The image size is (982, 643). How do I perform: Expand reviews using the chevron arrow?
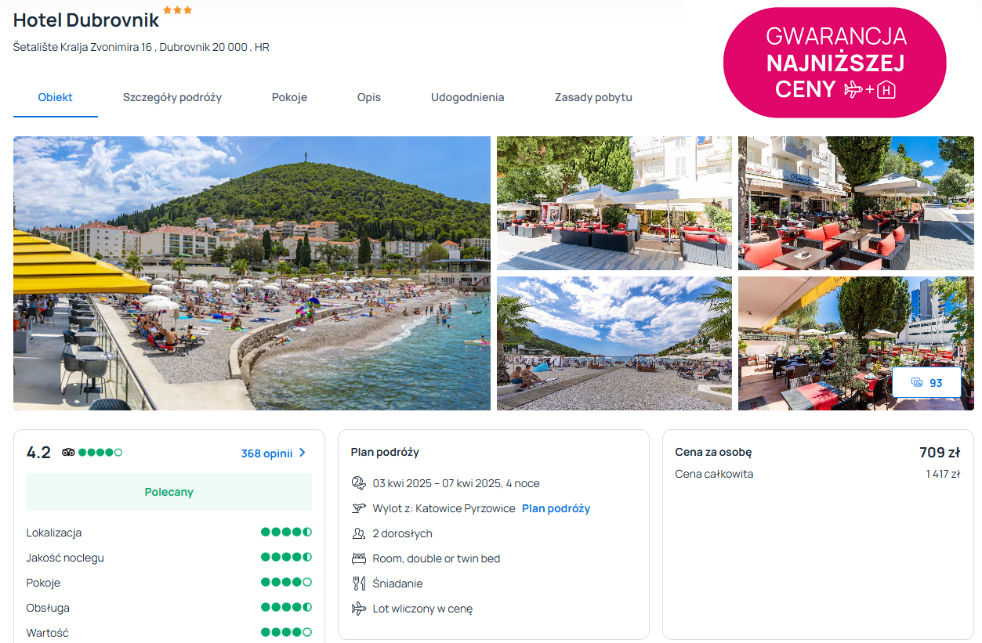pyautogui.click(x=303, y=453)
